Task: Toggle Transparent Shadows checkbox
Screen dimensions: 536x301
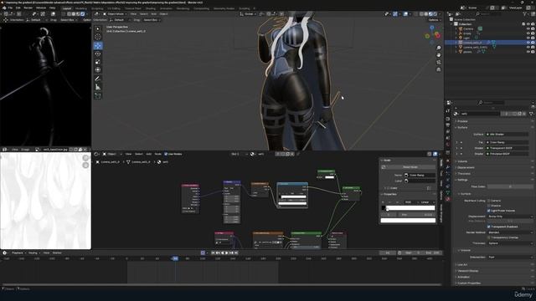Action: [x=489, y=227]
